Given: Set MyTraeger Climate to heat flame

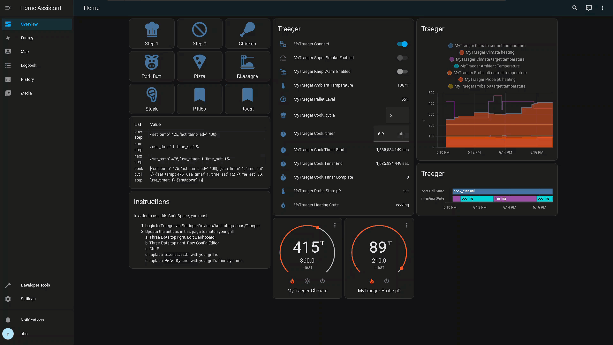Looking at the screenshot, I should pyautogui.click(x=292, y=281).
